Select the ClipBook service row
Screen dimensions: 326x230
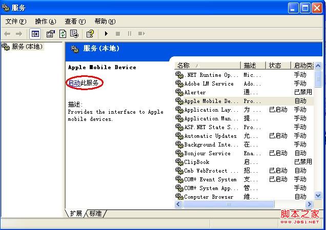click(x=244, y=162)
